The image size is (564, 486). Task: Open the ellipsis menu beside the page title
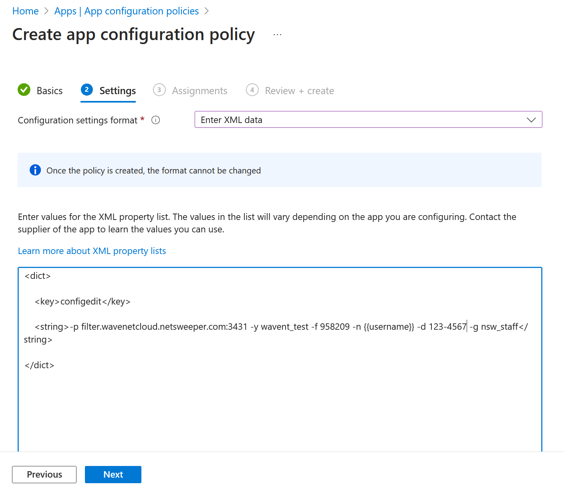coord(277,34)
